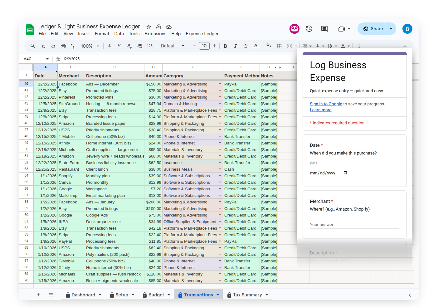Redo the last action

coord(53,46)
